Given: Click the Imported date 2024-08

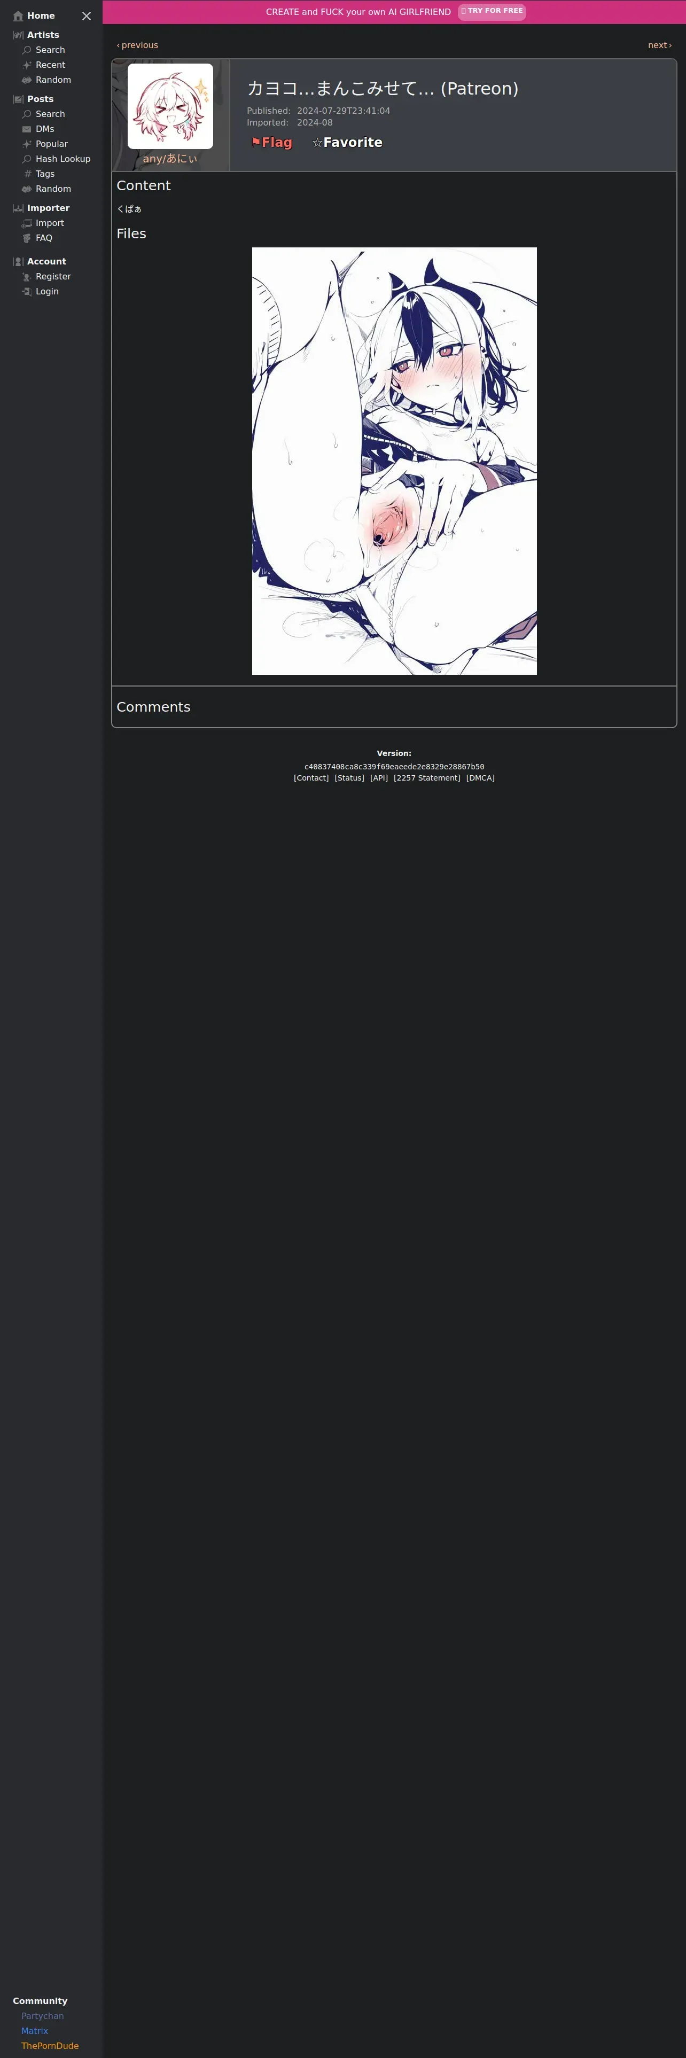Looking at the screenshot, I should point(315,123).
